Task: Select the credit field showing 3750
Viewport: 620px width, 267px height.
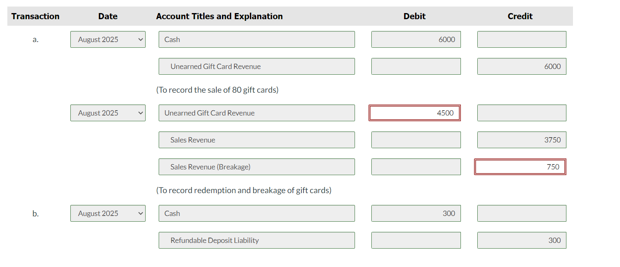Action: click(521, 140)
